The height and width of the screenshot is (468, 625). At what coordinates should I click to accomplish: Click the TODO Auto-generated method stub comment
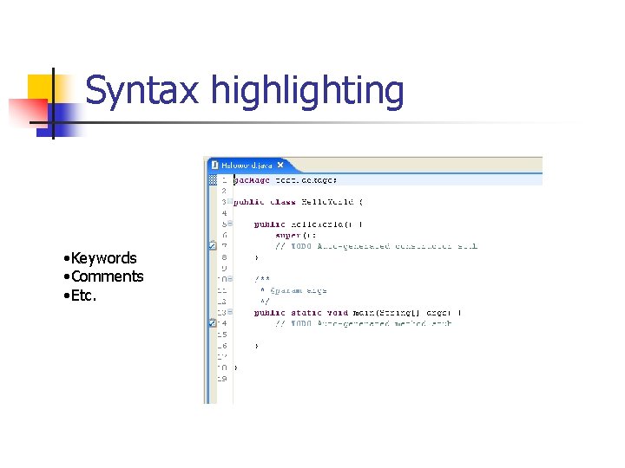click(x=363, y=323)
